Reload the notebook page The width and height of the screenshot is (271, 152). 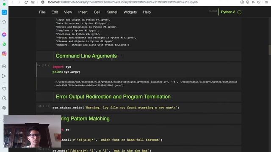coord(26,2)
